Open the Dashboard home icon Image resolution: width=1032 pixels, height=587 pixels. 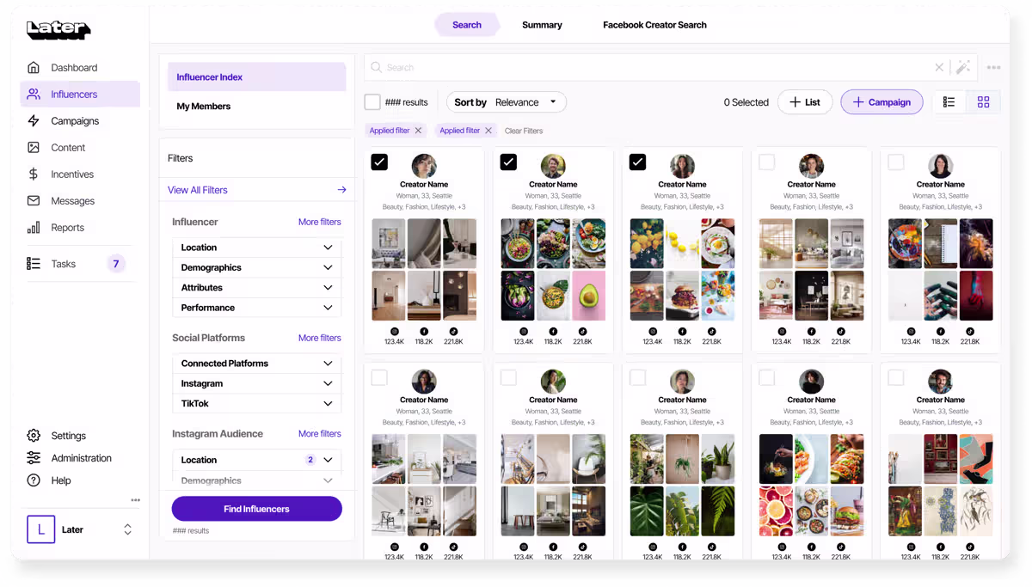coord(34,67)
